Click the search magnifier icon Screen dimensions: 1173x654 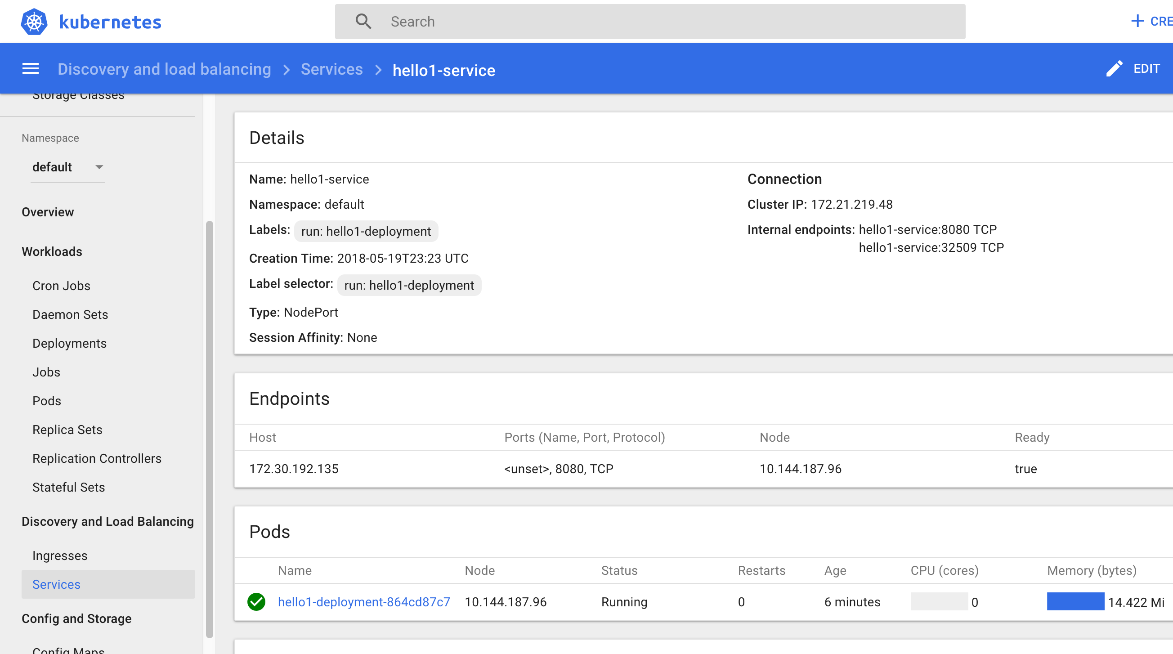pos(363,22)
